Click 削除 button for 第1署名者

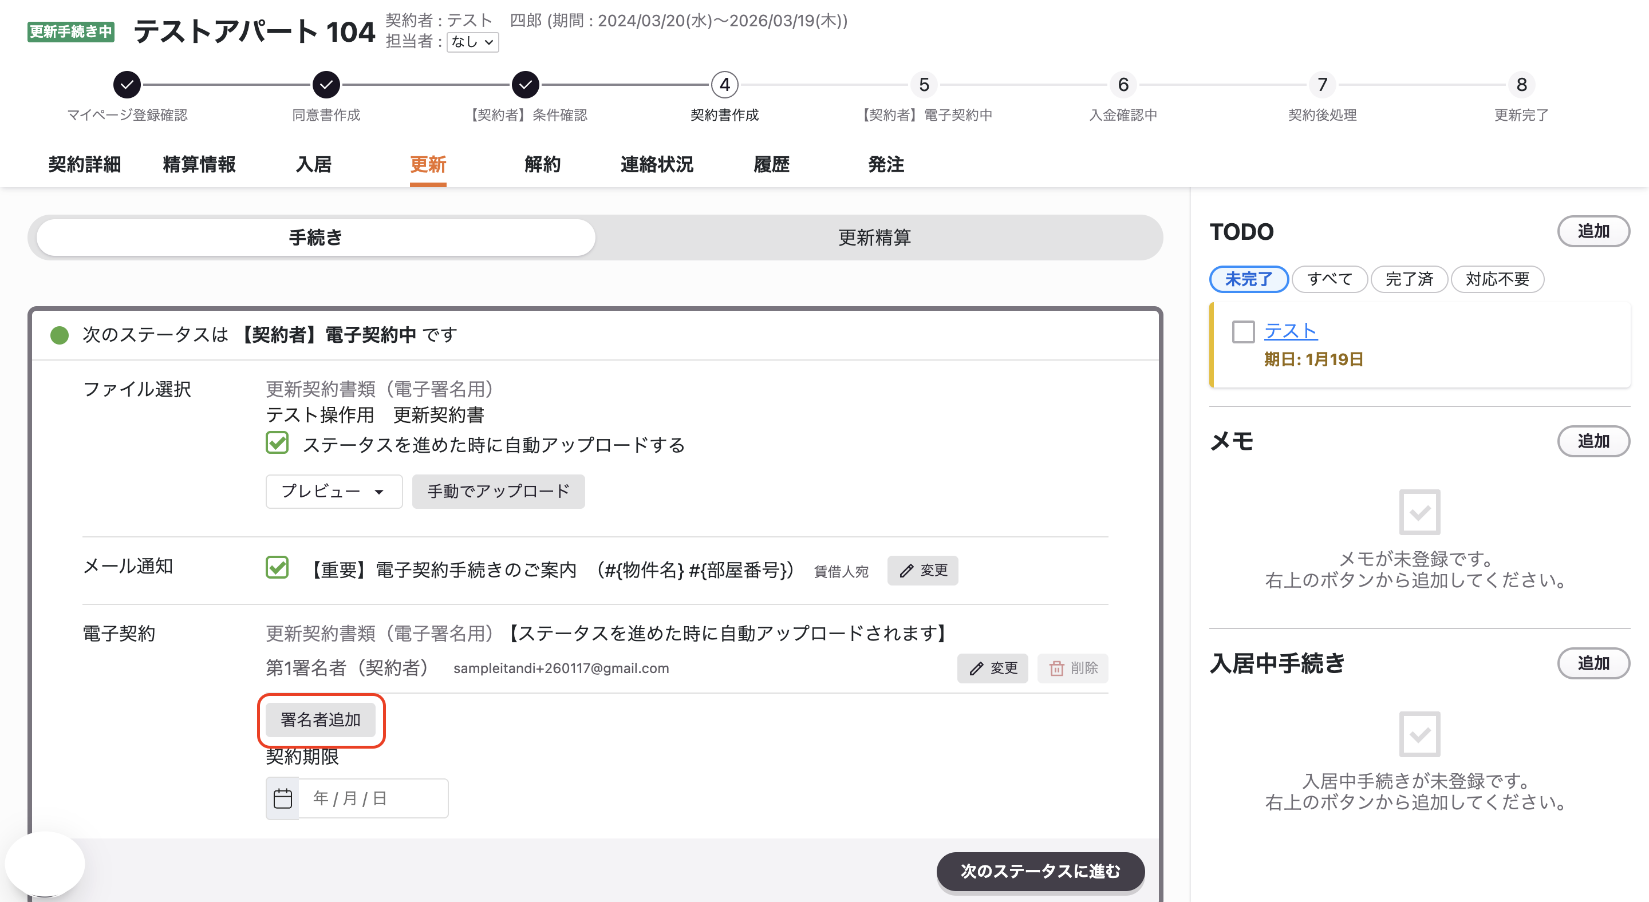click(1073, 668)
